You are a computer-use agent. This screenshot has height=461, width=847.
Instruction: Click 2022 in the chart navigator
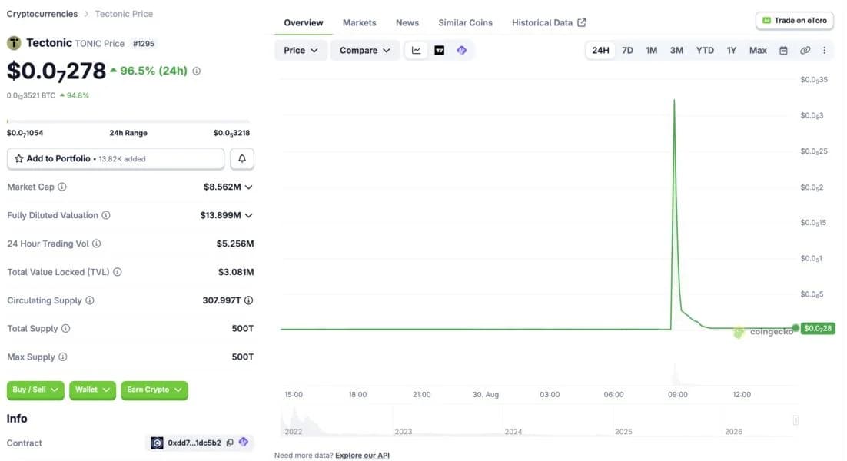point(294,431)
